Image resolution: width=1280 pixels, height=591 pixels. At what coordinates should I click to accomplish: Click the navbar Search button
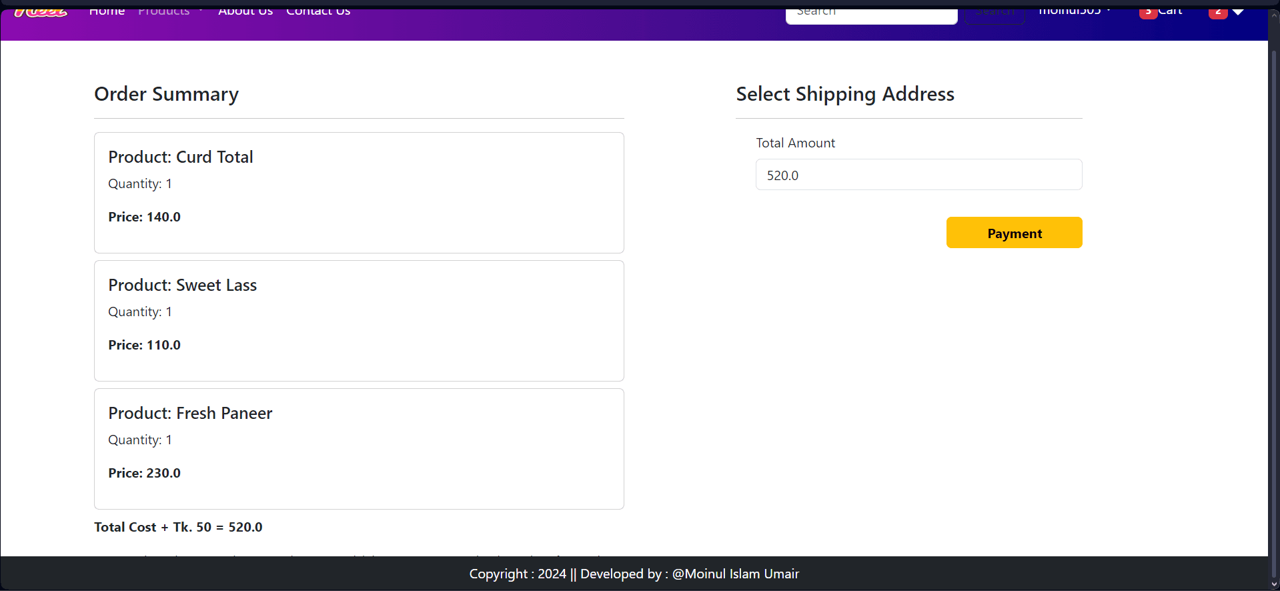click(x=994, y=13)
